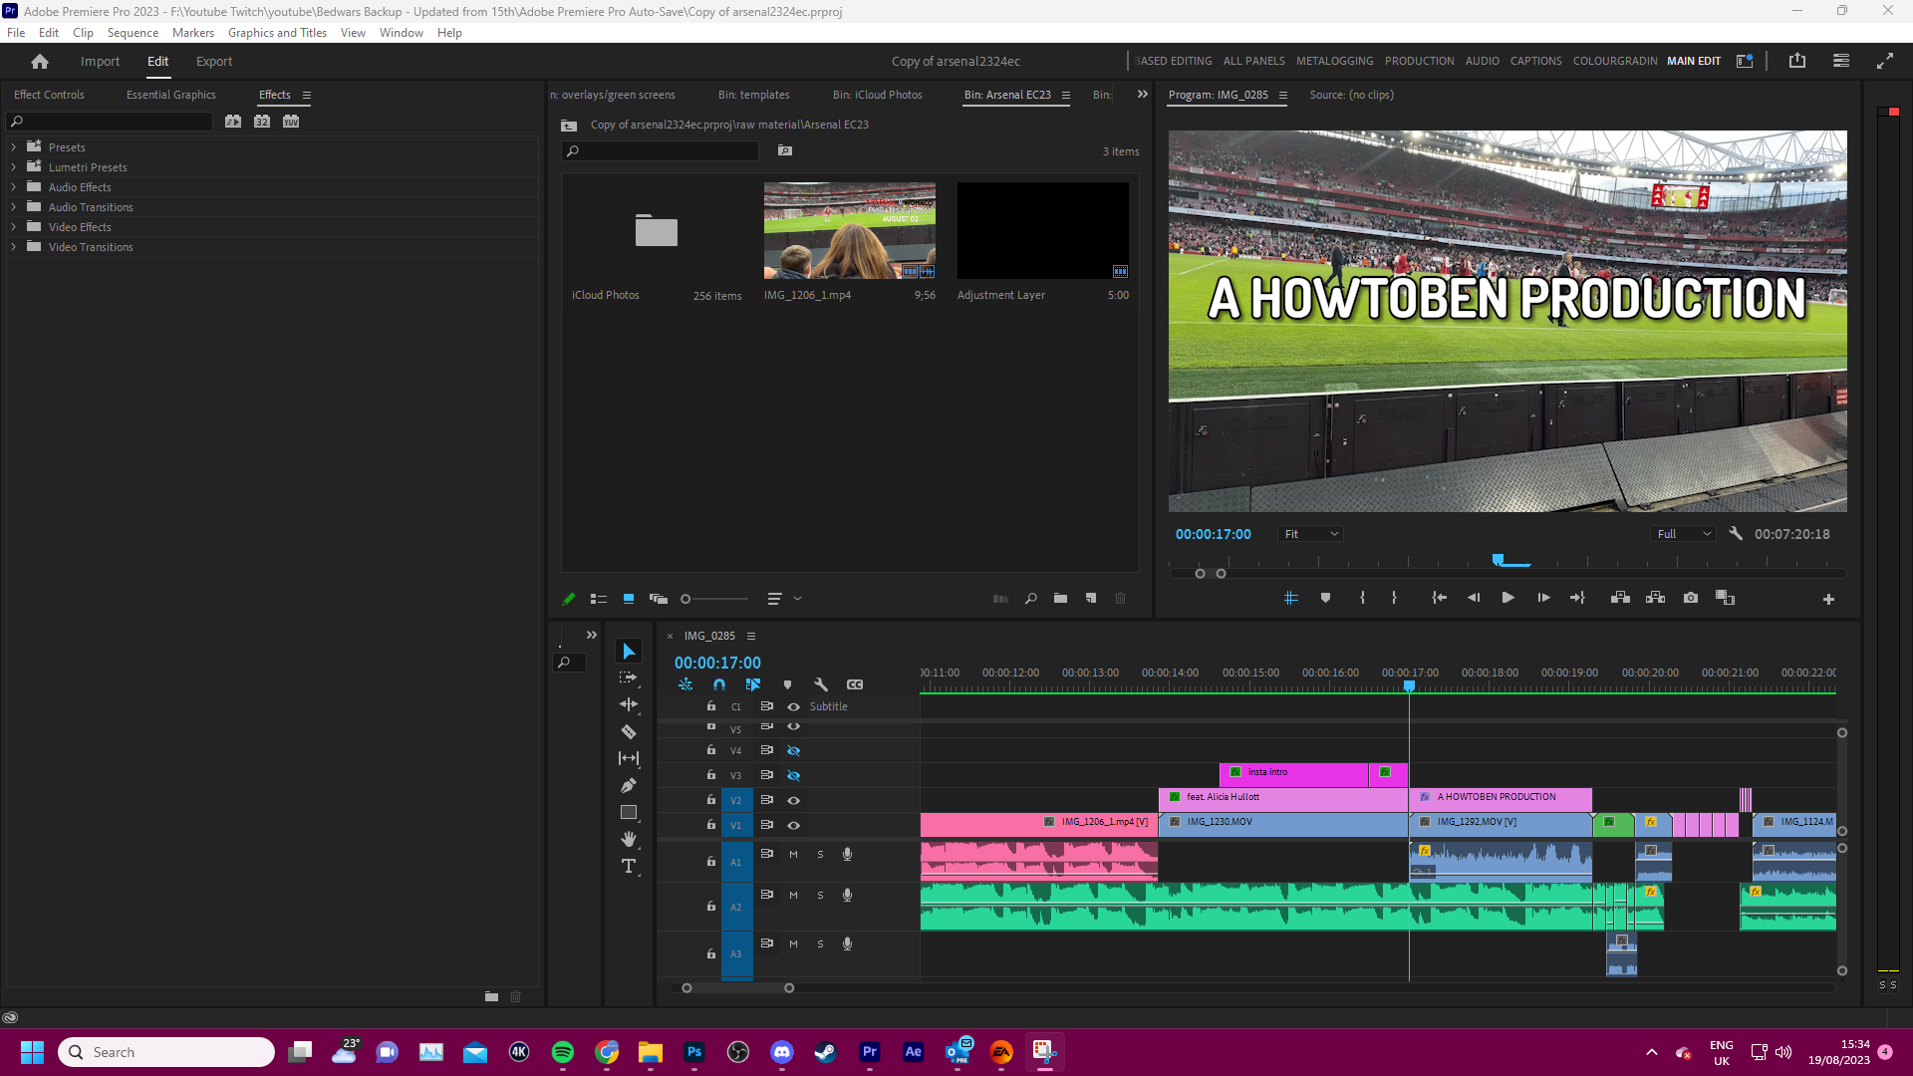Switch to the Import page
Image resolution: width=1913 pixels, height=1076 pixels.
point(100,61)
